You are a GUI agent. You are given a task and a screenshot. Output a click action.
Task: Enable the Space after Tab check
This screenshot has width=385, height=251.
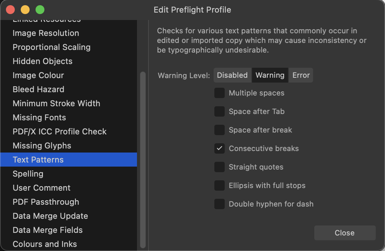coord(220,111)
